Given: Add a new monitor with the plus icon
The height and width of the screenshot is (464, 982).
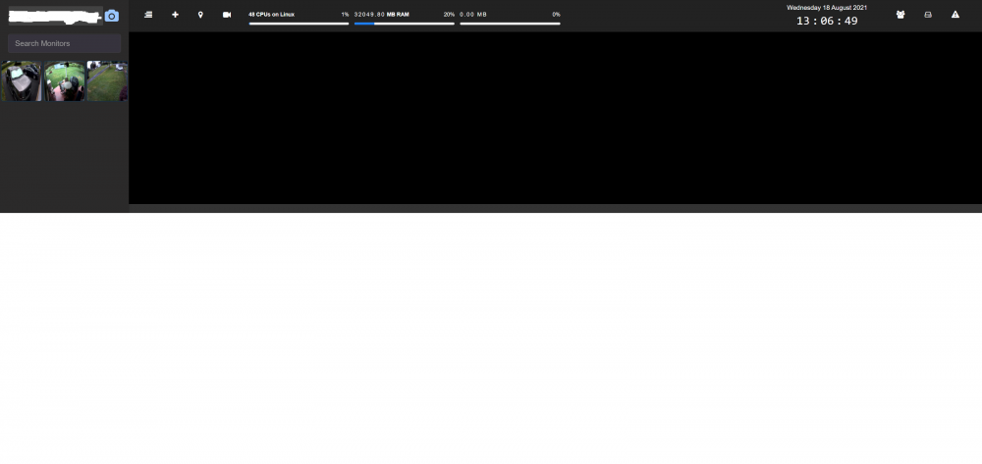Looking at the screenshot, I should [x=176, y=15].
